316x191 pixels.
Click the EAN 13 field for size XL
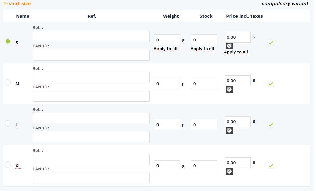click(91, 178)
